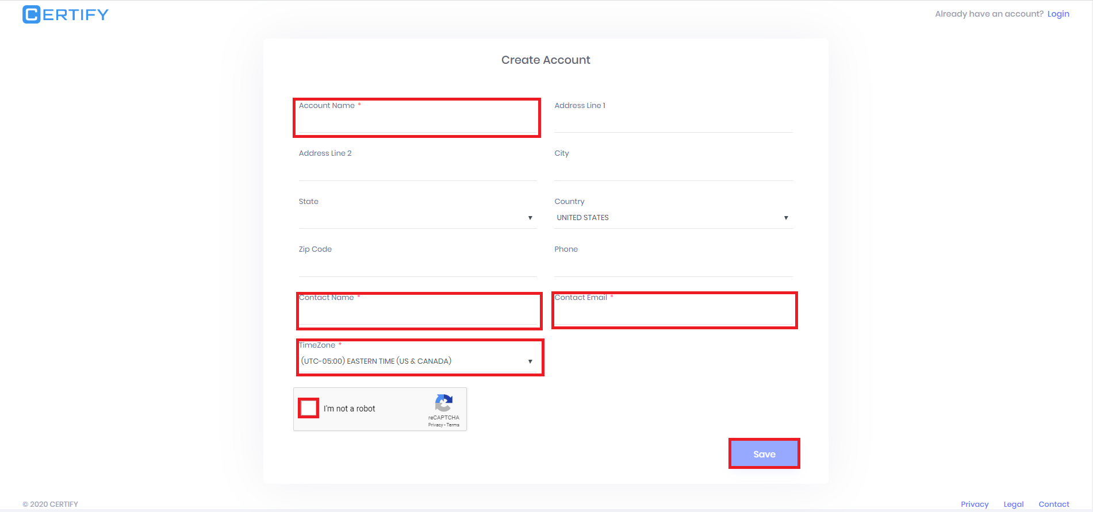Click into the Zip Code field
This screenshot has height=512, width=1093.
click(x=418, y=267)
